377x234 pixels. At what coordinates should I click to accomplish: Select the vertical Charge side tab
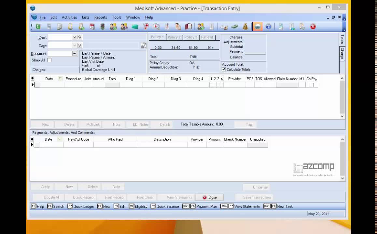pos(342,53)
